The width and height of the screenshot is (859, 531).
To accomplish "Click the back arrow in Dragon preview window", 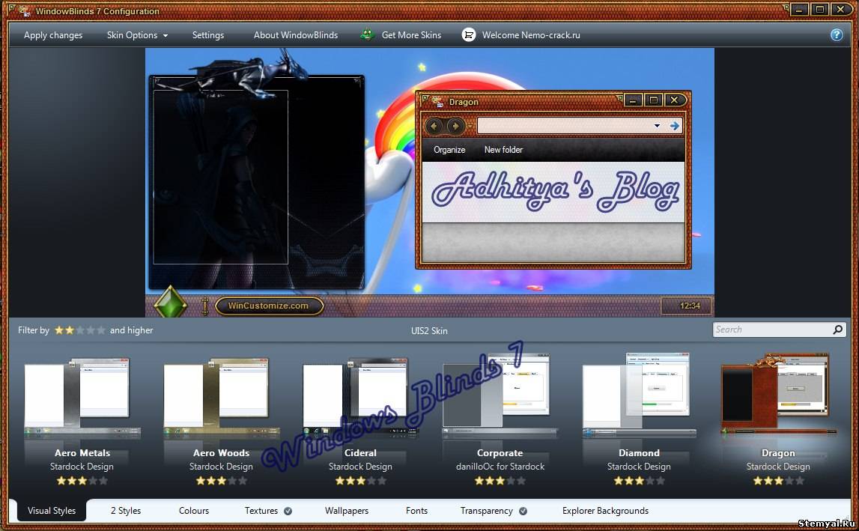I will click(434, 126).
